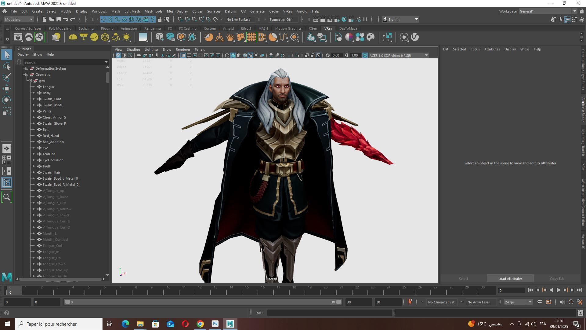Click the Copy Tab button
Screen dimensions: 586x330
[x=557, y=279]
